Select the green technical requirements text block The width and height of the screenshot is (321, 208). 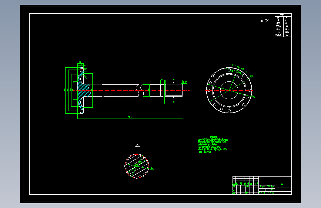[213, 144]
